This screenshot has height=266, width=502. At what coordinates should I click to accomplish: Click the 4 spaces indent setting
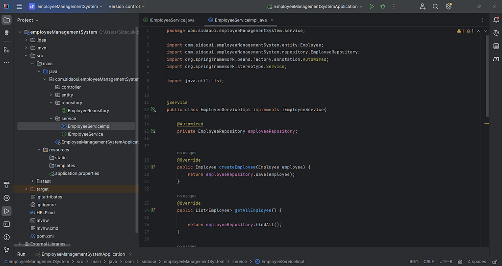tap(477, 262)
